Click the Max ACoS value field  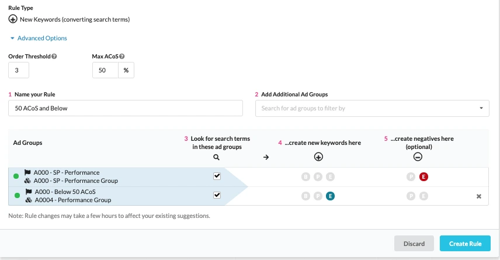point(105,70)
